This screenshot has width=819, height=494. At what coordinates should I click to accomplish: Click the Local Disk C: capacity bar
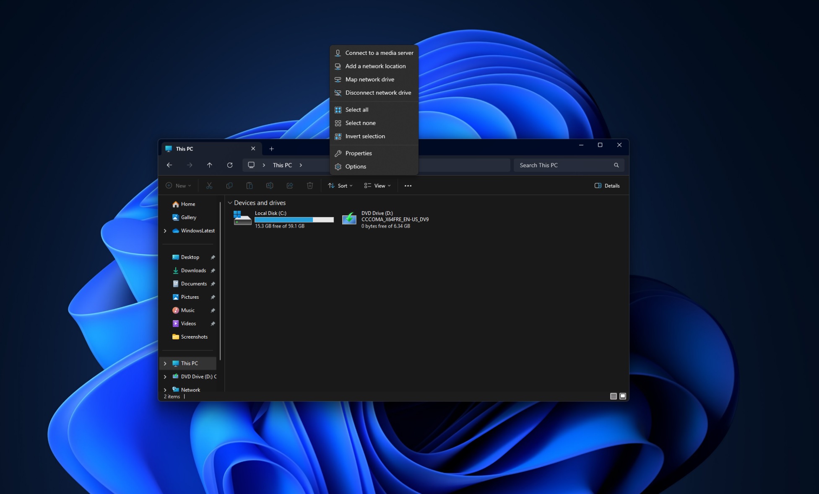pos(293,220)
